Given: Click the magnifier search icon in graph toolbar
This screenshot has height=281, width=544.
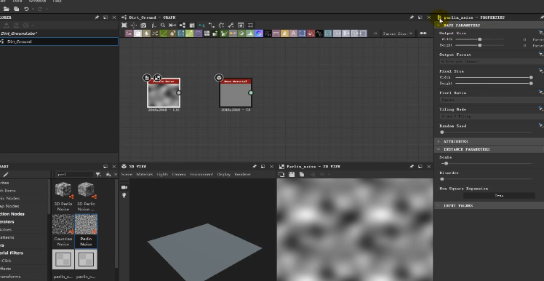Looking at the screenshot, I should point(163,25).
